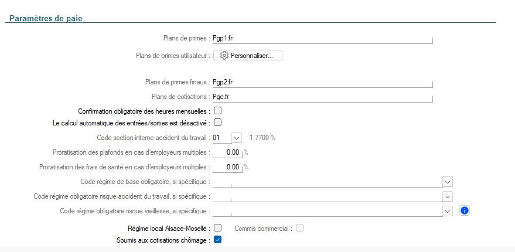
Task: Select the Proratisation des plafonds percentage field
Action: point(227,152)
